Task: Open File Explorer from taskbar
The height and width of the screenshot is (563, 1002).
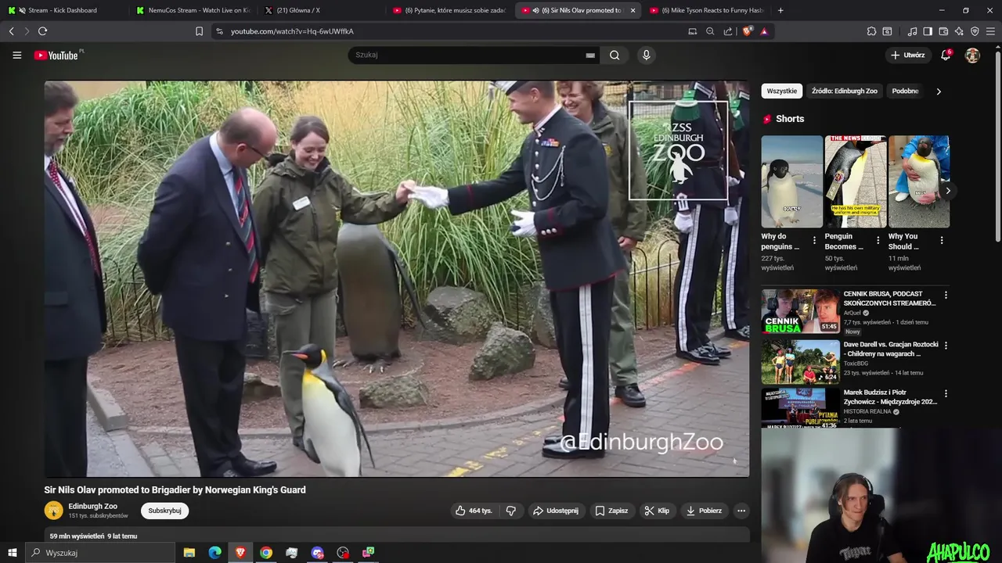Action: [189, 553]
